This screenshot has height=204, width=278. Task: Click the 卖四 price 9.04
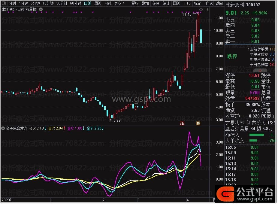tap(255, 25)
